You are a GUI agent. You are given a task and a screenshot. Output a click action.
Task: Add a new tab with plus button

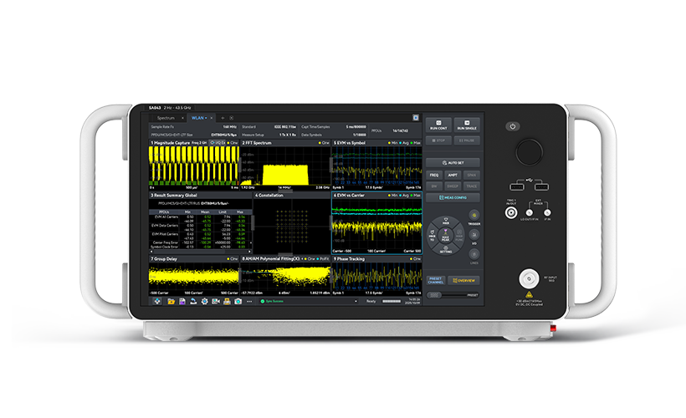(x=223, y=118)
